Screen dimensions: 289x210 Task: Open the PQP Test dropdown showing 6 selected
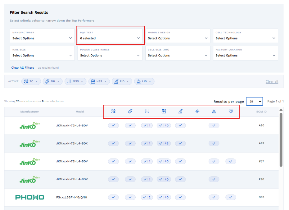pos(110,36)
